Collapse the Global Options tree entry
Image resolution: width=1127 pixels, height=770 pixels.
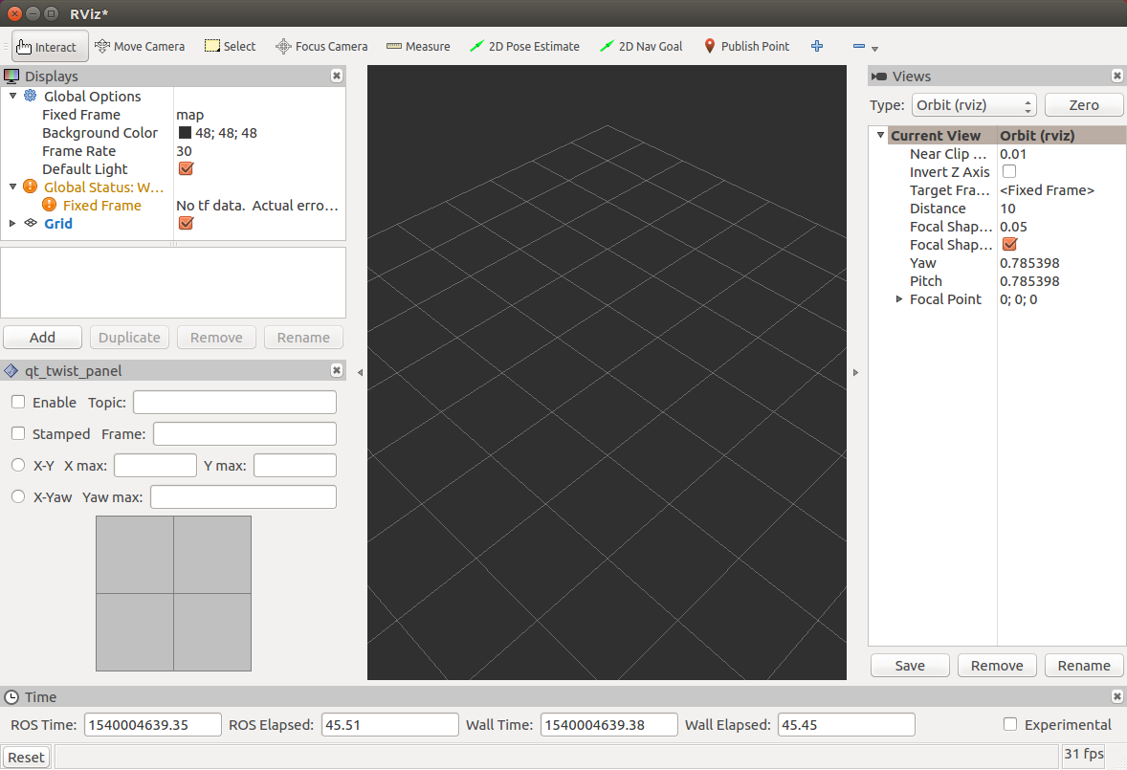(x=13, y=96)
